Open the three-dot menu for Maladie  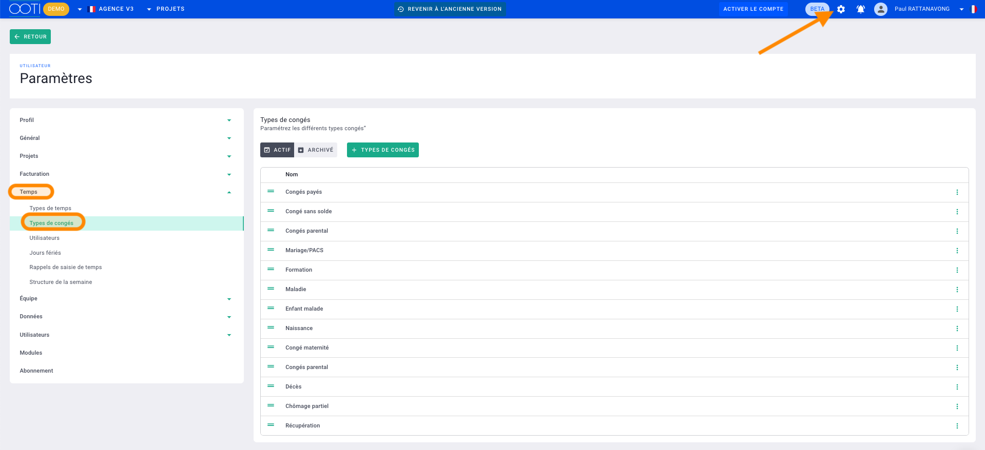point(957,290)
